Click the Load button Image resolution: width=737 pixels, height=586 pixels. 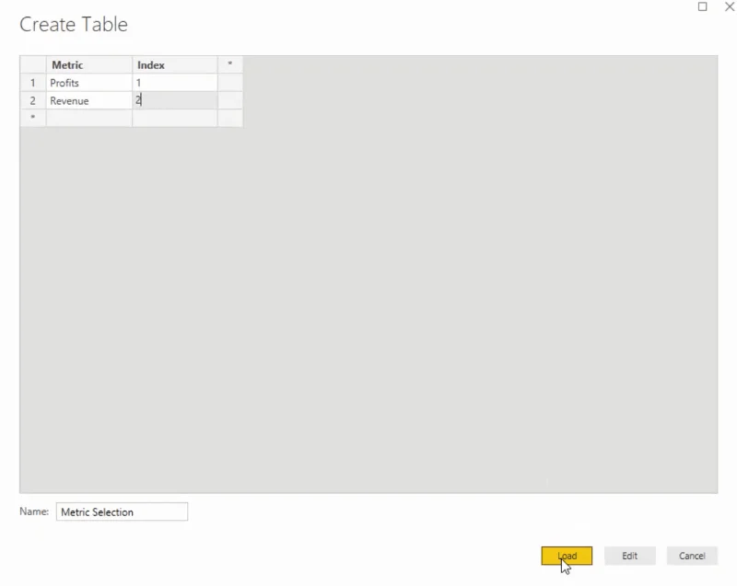tap(567, 556)
